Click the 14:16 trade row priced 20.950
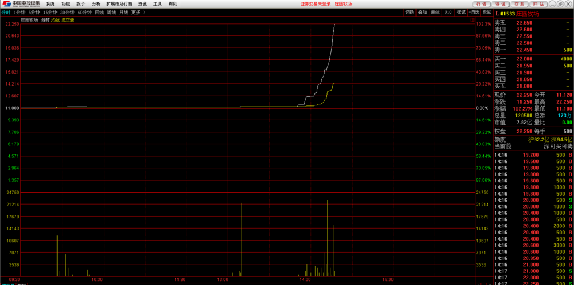Viewport: 574px width, 285px height. click(x=533, y=258)
